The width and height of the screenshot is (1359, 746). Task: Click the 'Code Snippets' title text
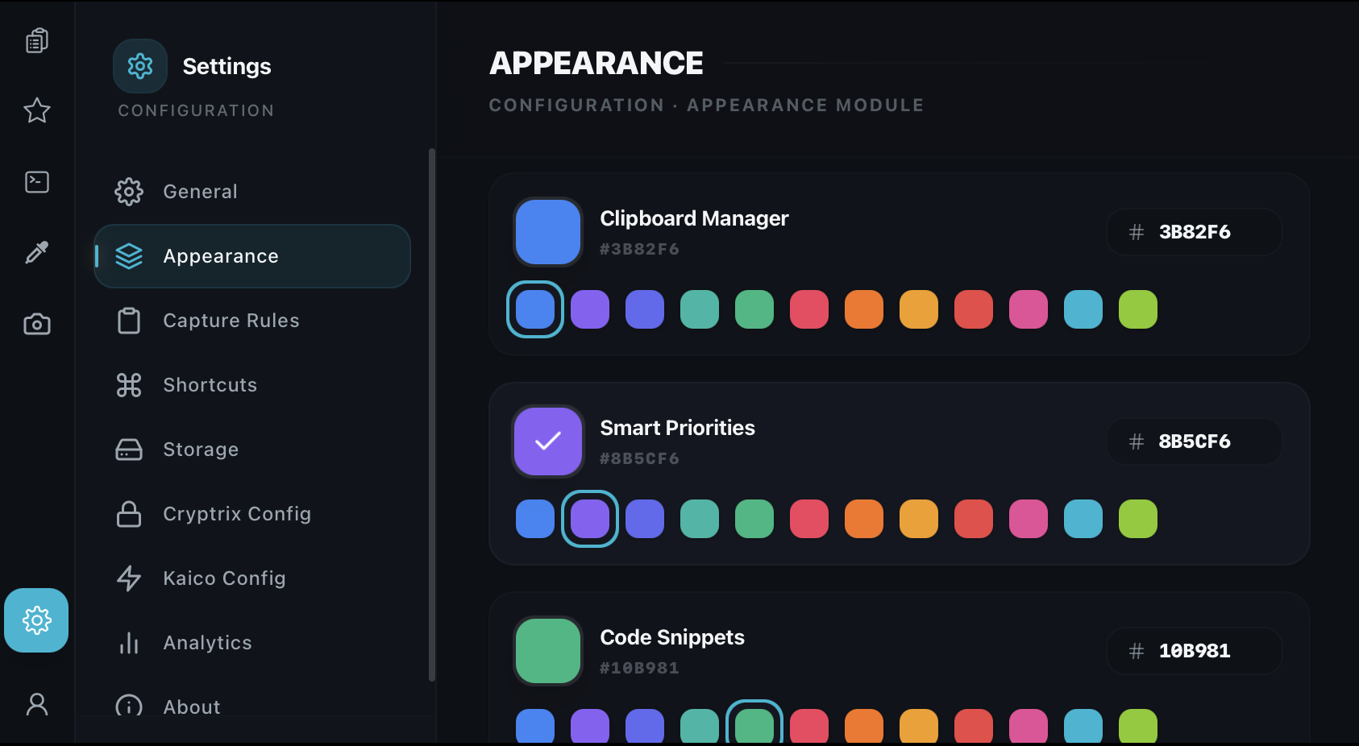click(672, 637)
